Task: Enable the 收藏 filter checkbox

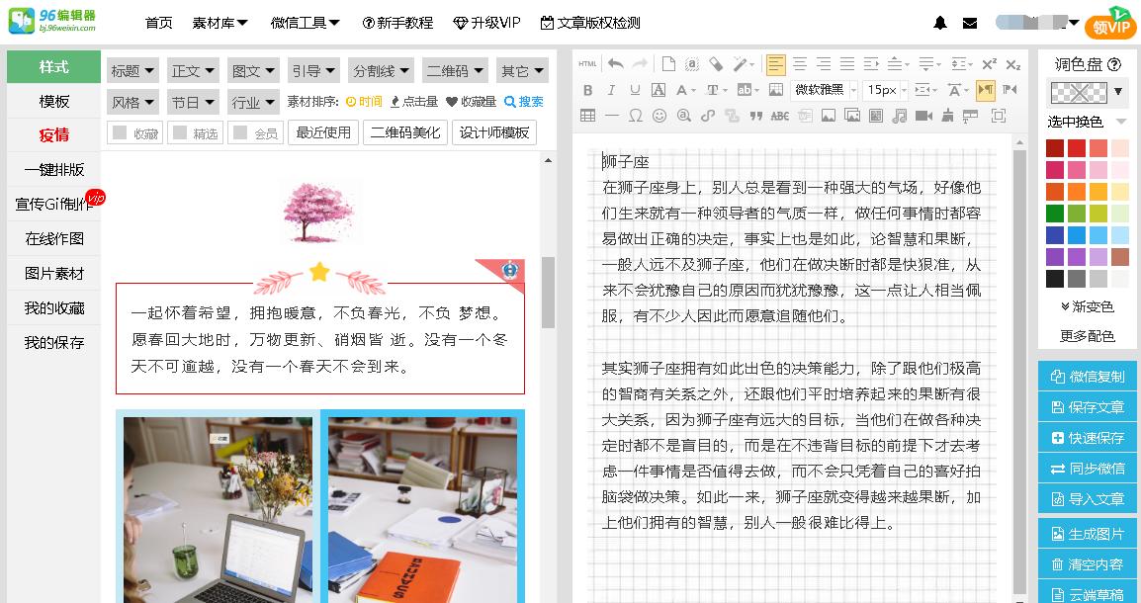Action: click(134, 132)
